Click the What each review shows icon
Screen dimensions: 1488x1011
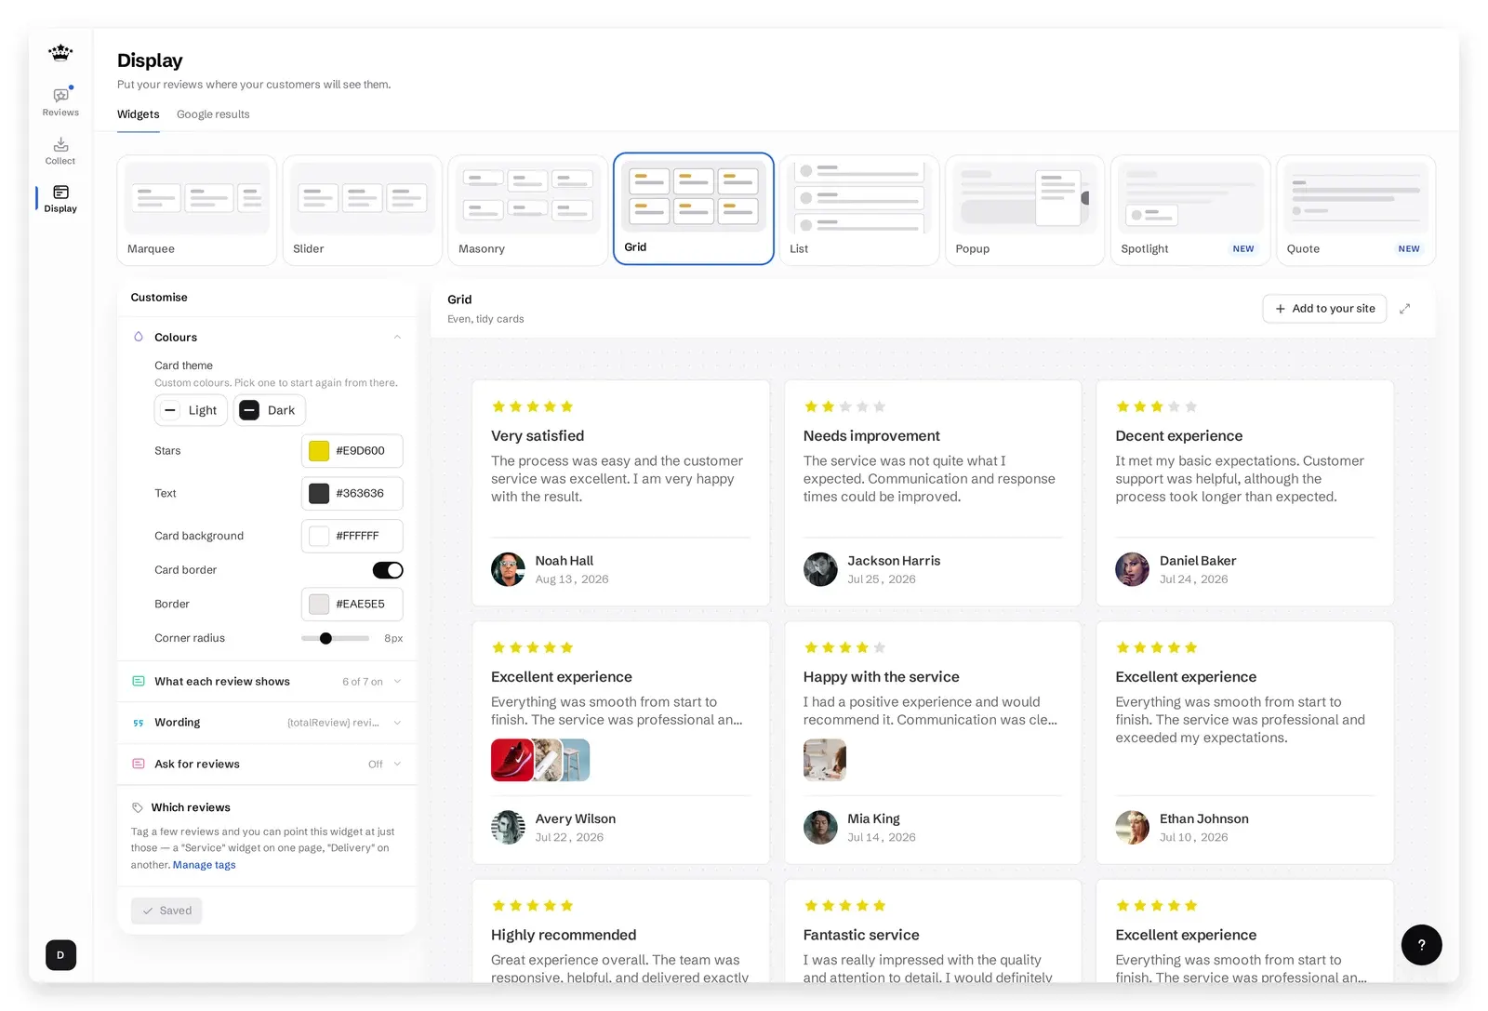(x=139, y=681)
